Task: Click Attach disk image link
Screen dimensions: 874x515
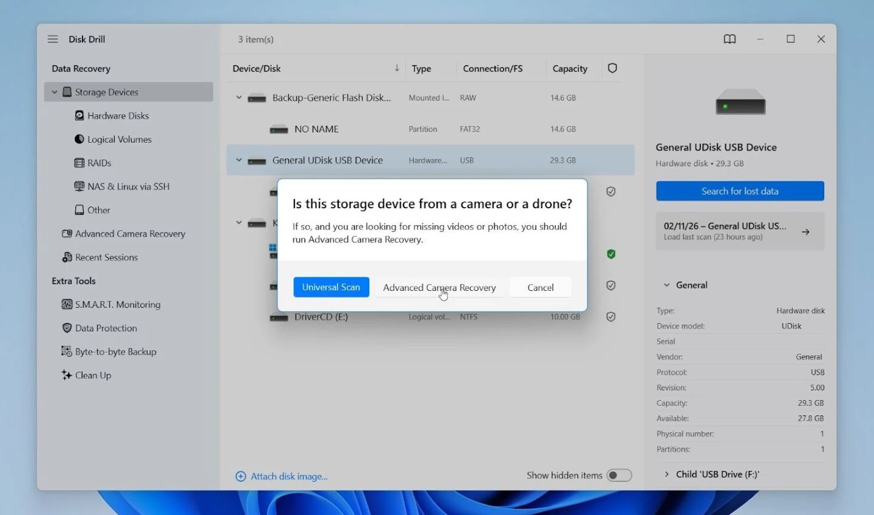Action: click(x=289, y=477)
